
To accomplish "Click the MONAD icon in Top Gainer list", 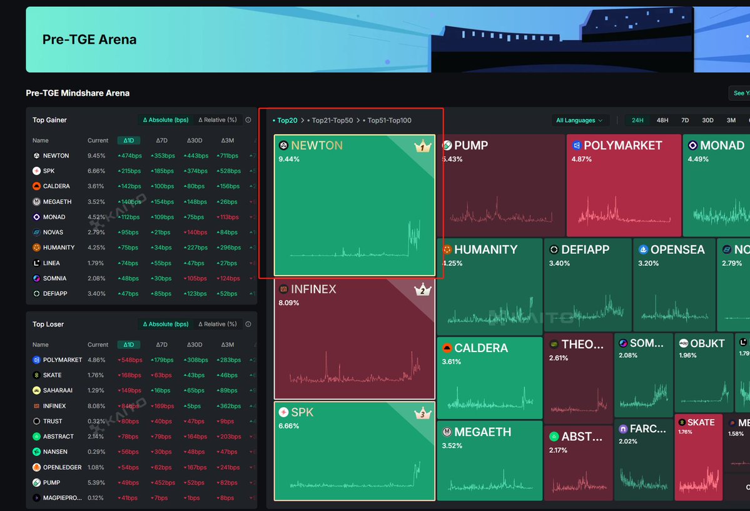I will tap(36, 217).
